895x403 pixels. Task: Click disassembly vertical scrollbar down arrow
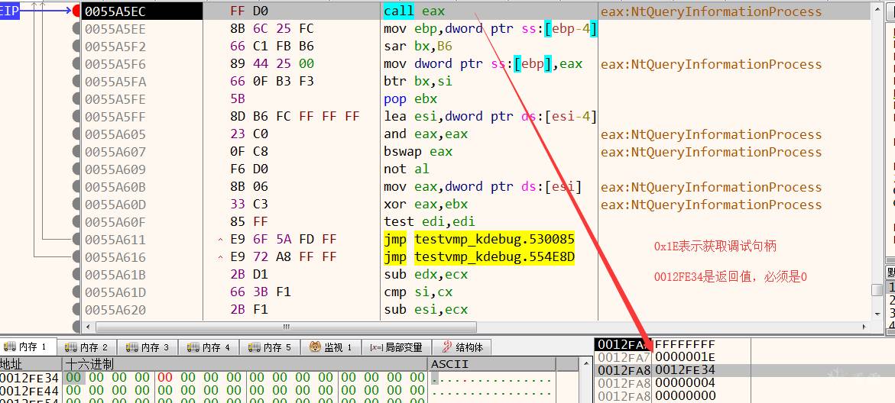[x=877, y=314]
